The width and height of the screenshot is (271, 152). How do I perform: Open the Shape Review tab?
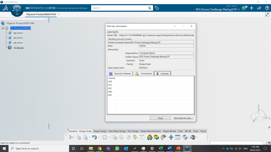170,131
